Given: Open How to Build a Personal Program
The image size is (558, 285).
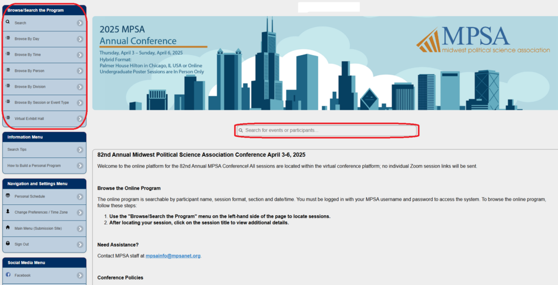Looking at the screenshot, I should pos(44,165).
